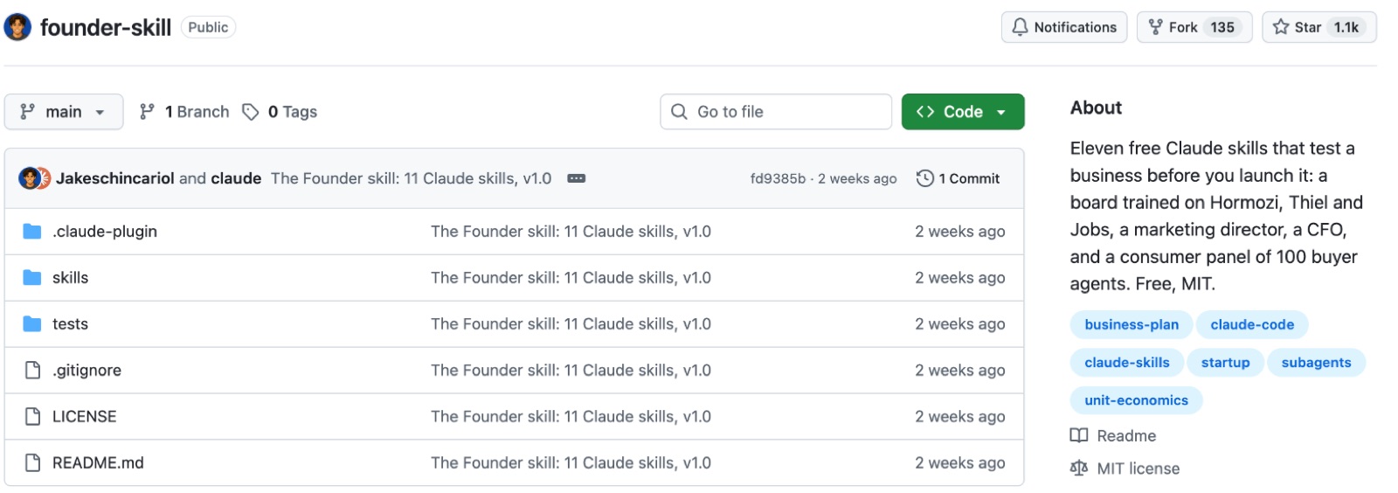Open commit message in the .gitignore row

coord(571,371)
